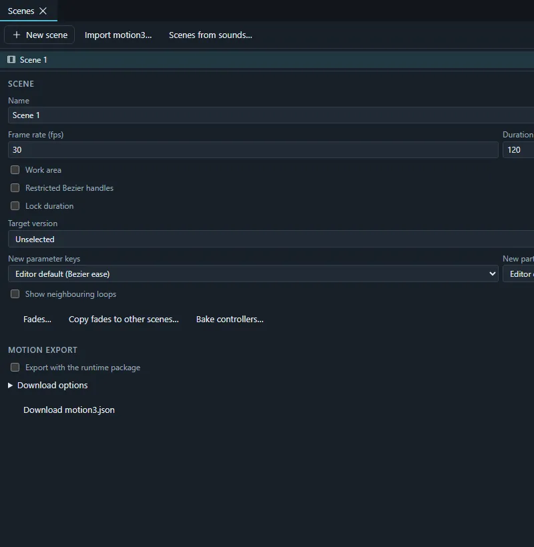
Task: Open Bake controllers... dialog
Action: click(x=230, y=320)
